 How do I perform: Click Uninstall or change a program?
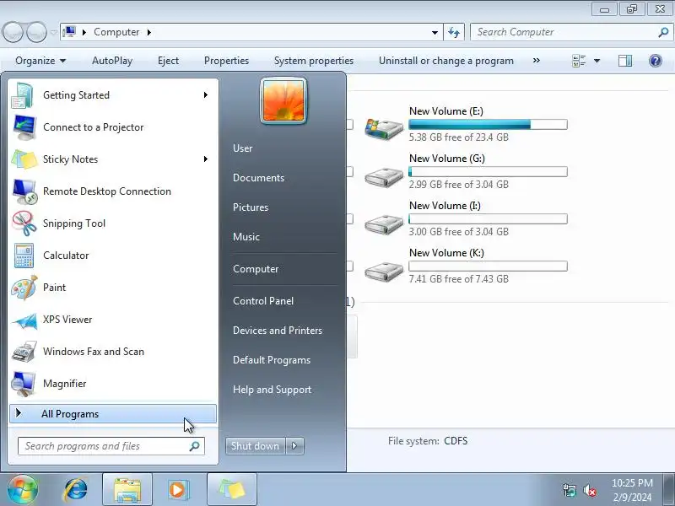(446, 61)
